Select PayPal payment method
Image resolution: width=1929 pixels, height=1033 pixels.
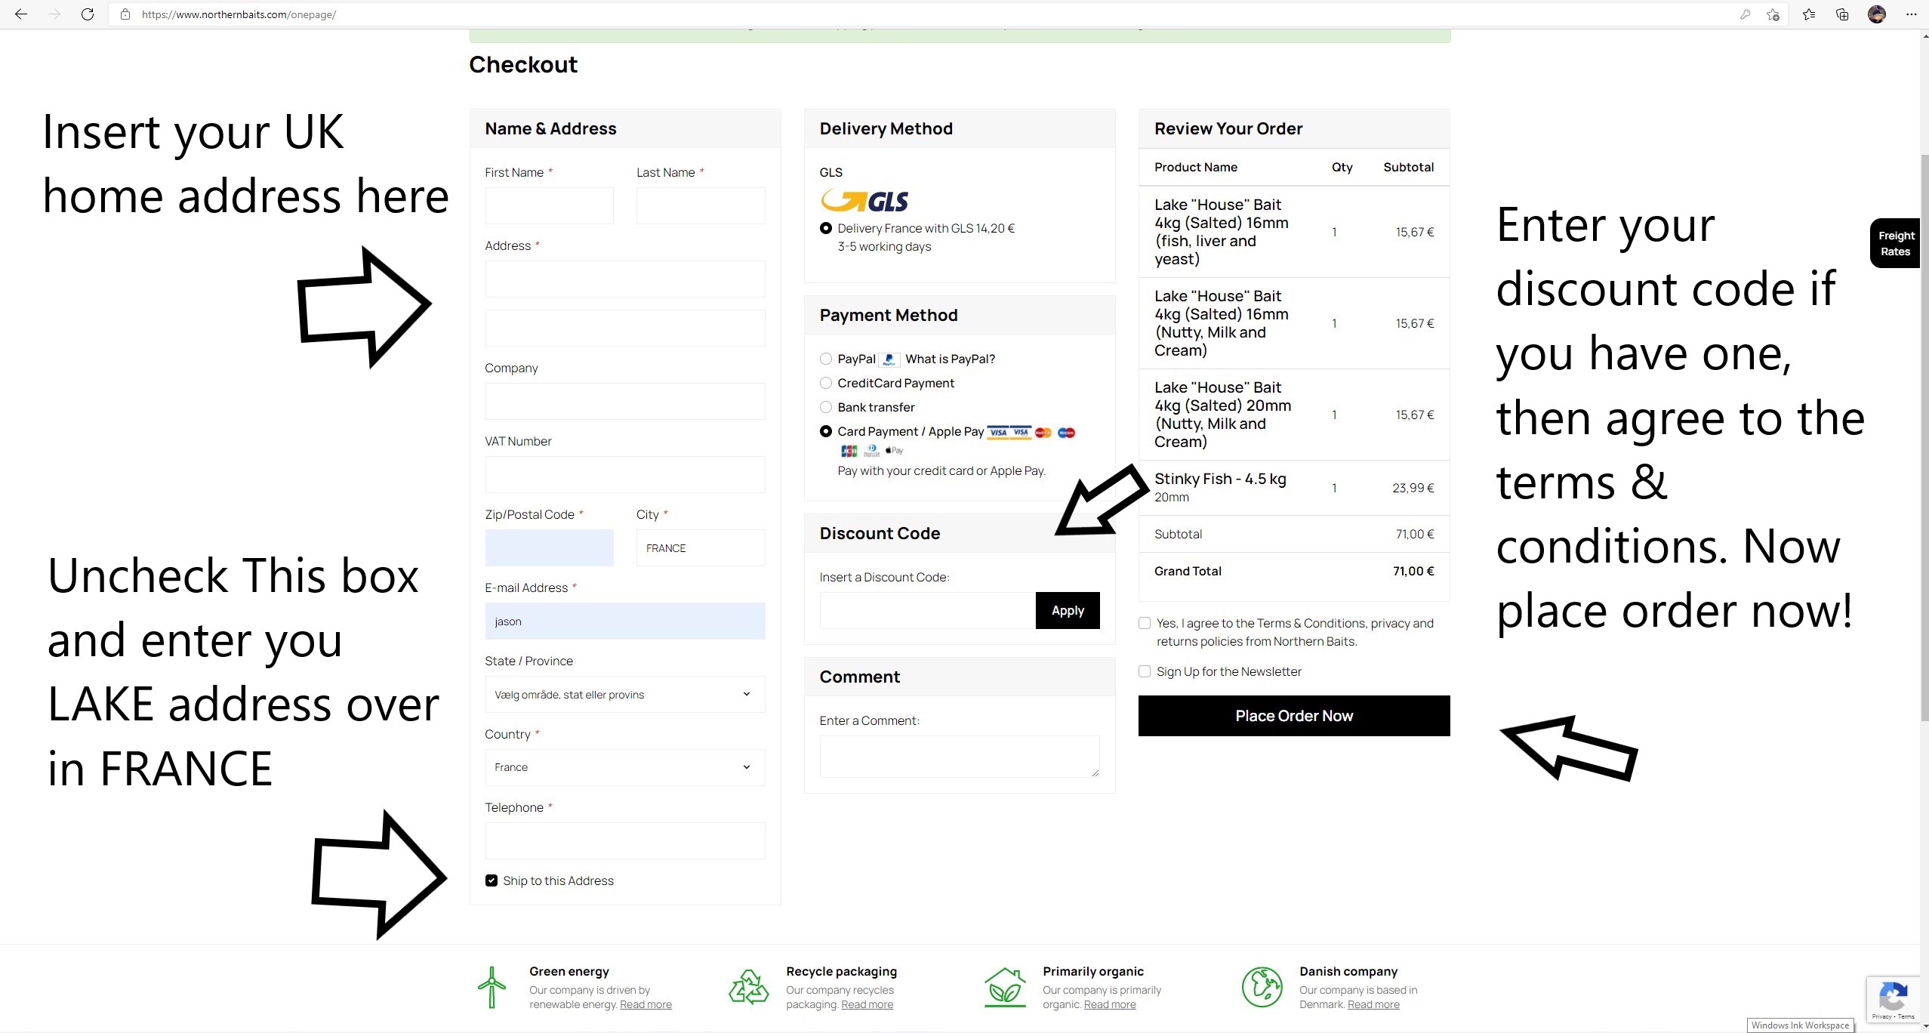(826, 359)
